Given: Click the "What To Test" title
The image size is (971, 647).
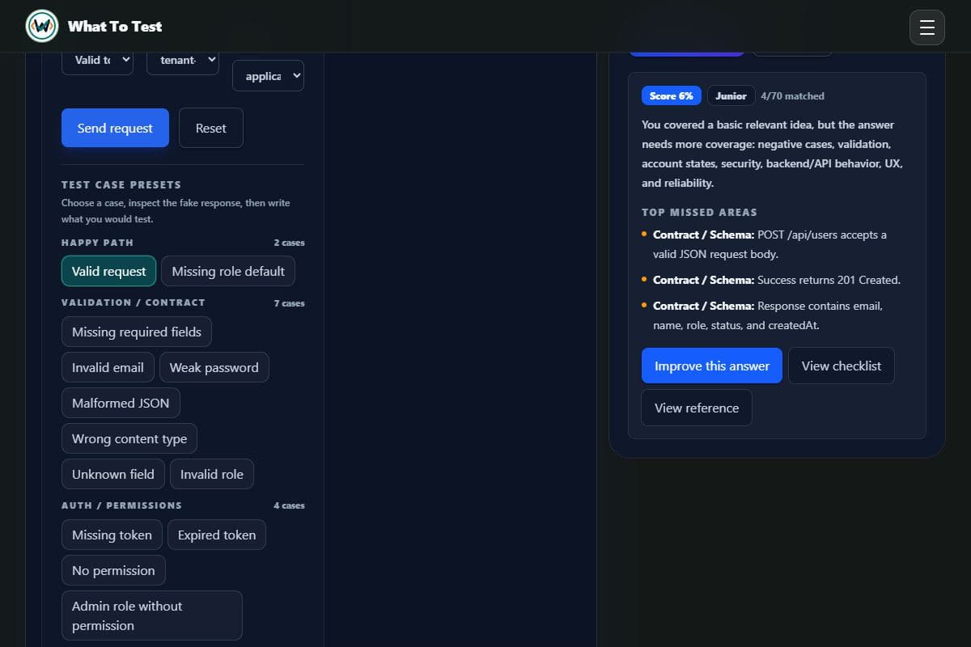Looking at the screenshot, I should tap(115, 27).
